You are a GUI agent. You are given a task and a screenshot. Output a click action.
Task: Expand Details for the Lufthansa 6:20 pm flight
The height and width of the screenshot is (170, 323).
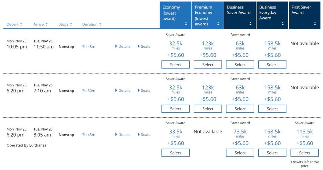click(123, 135)
